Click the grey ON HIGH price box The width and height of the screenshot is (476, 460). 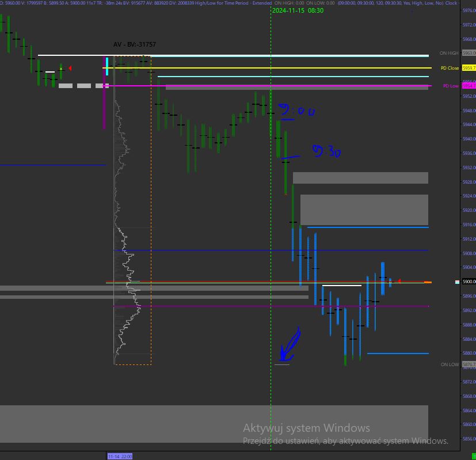click(x=469, y=53)
